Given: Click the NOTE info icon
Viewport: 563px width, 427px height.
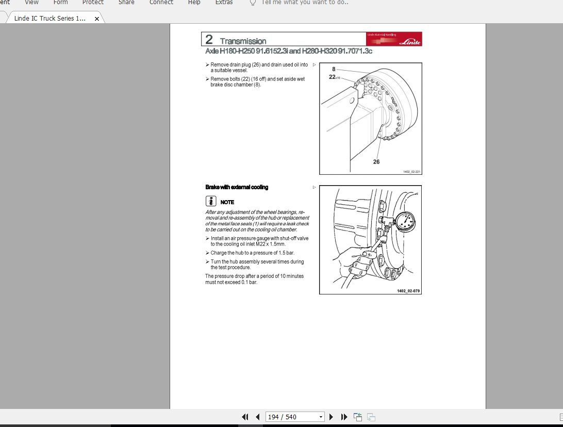Looking at the screenshot, I should pyautogui.click(x=211, y=201).
